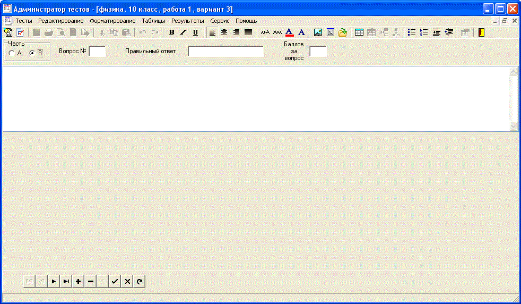Insert a table using the toolbar
The image size is (521, 304).
pos(359,32)
